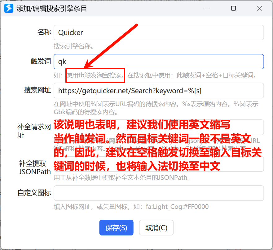Maximize the search engine dialog
This screenshot has height=250, width=273.
click(x=233, y=8)
